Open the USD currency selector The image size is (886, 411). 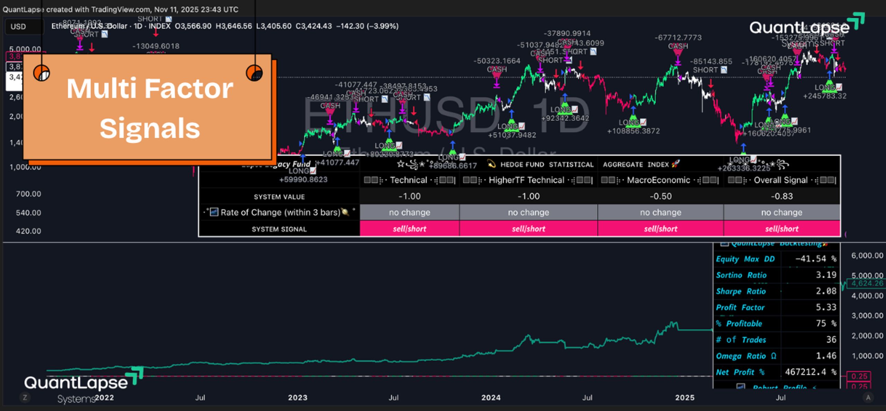[x=24, y=27]
